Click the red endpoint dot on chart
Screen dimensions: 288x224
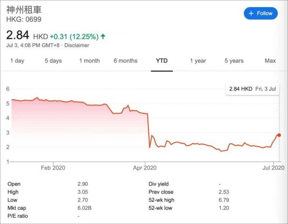pyautogui.click(x=279, y=135)
